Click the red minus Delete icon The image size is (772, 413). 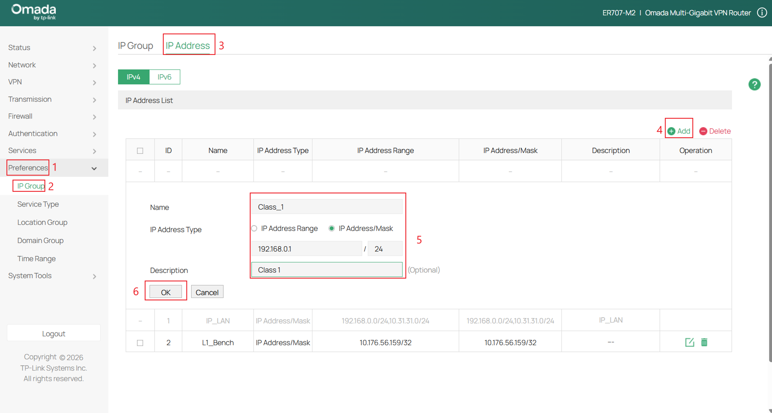703,131
